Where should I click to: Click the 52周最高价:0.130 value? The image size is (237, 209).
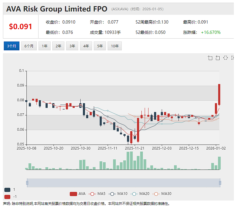pos(152,22)
